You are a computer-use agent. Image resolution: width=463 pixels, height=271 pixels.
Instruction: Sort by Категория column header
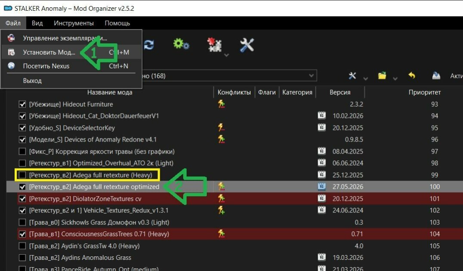point(297,92)
